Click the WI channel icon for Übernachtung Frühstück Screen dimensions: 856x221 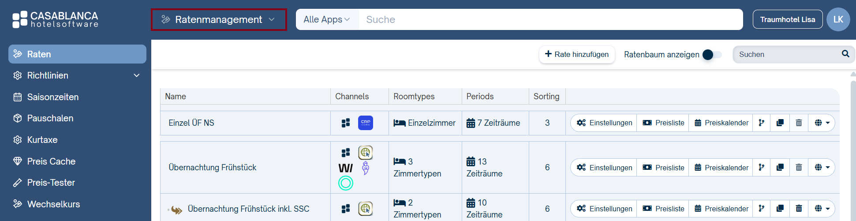pyautogui.click(x=345, y=168)
